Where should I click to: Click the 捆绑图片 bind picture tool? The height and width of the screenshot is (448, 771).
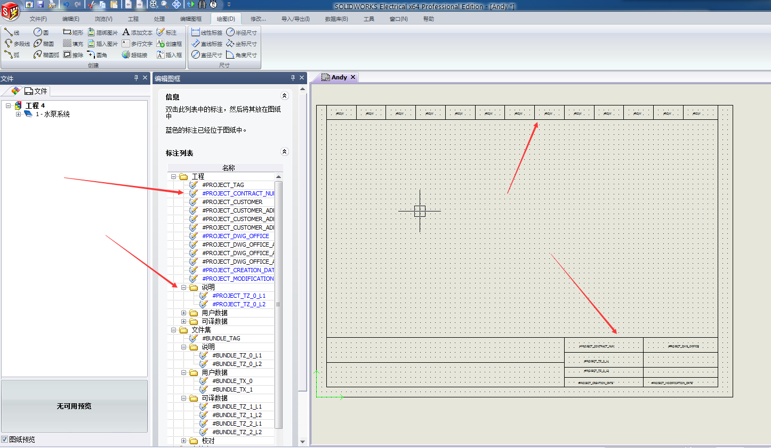tap(102, 32)
